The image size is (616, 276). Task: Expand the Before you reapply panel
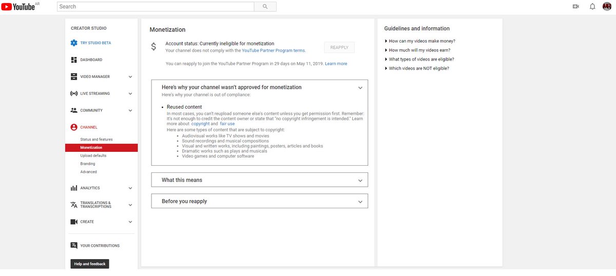pyautogui.click(x=260, y=201)
